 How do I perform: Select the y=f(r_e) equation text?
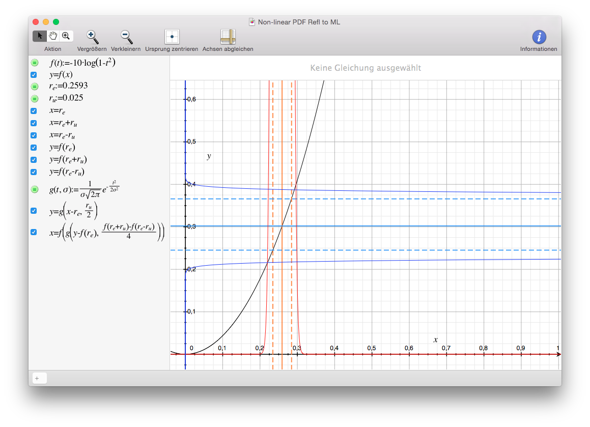tap(62, 148)
